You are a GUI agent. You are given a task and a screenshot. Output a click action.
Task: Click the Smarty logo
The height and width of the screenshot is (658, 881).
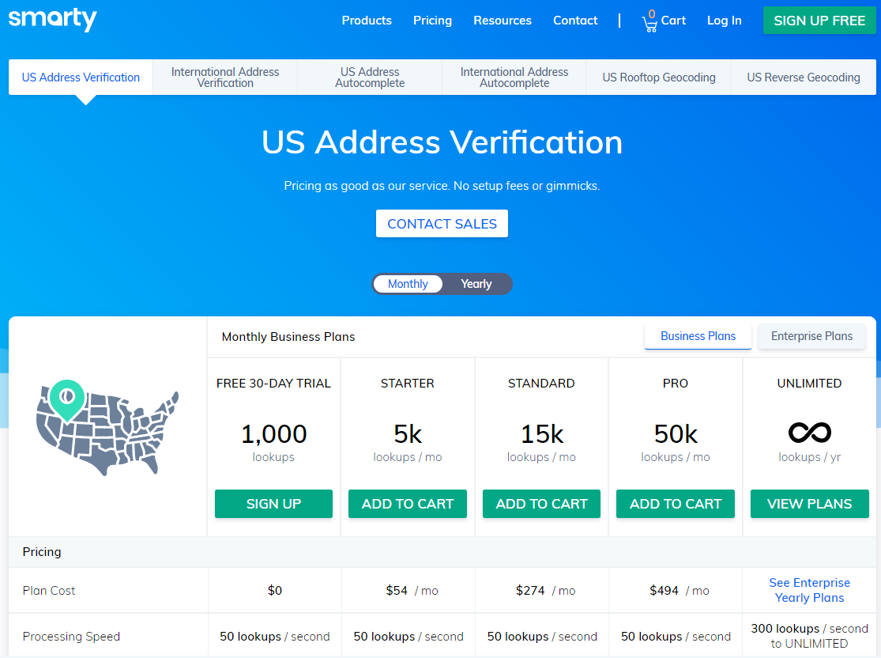click(53, 19)
